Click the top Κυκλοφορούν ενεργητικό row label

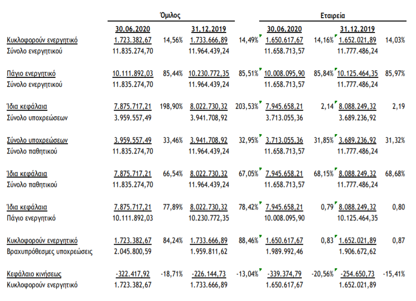pyautogui.click(x=42, y=40)
